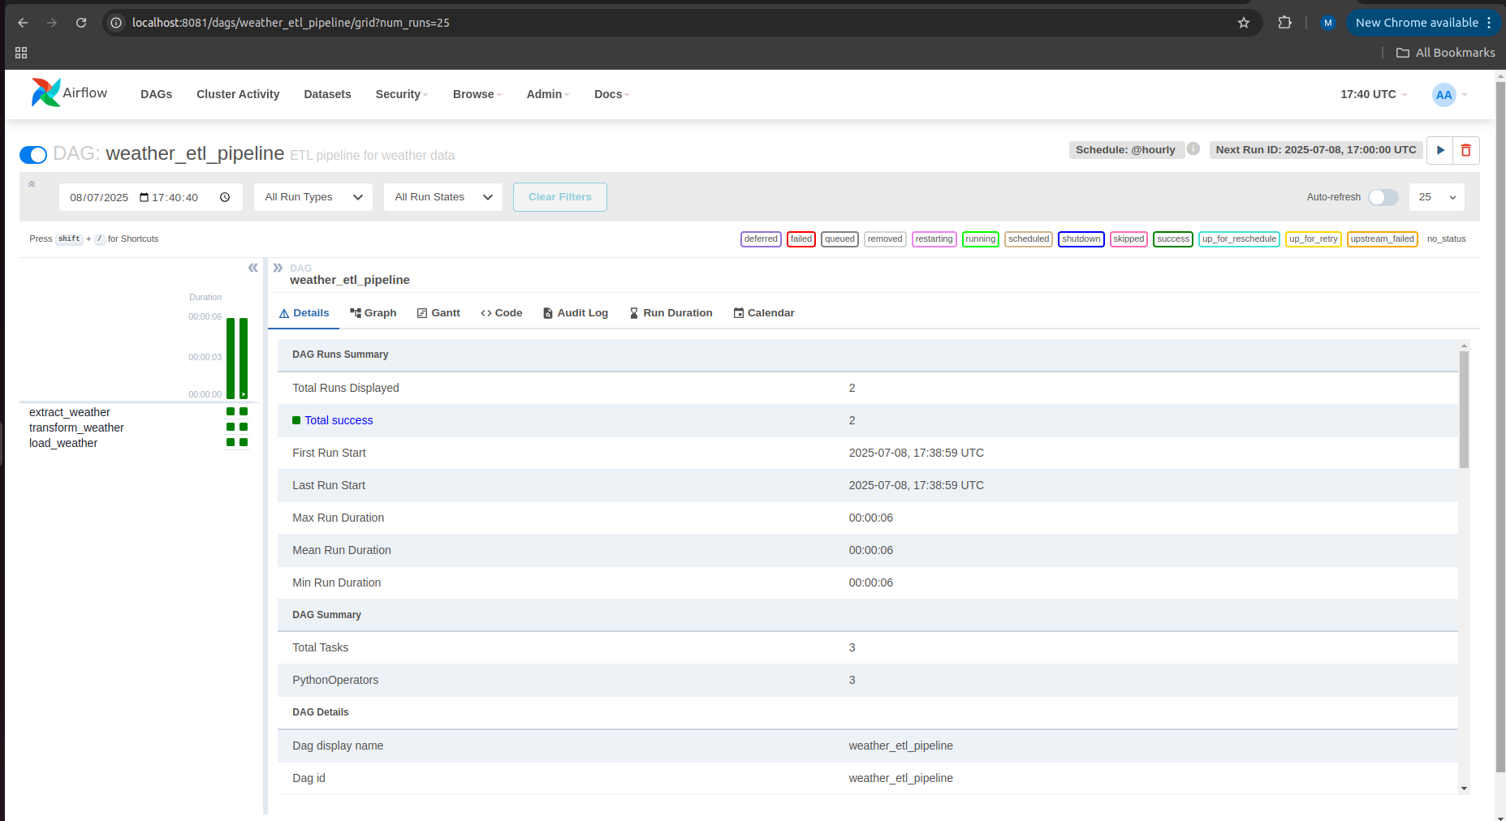Select the second load_weather task instance square
Viewport: 1506px width, 821px height.
[x=244, y=442]
